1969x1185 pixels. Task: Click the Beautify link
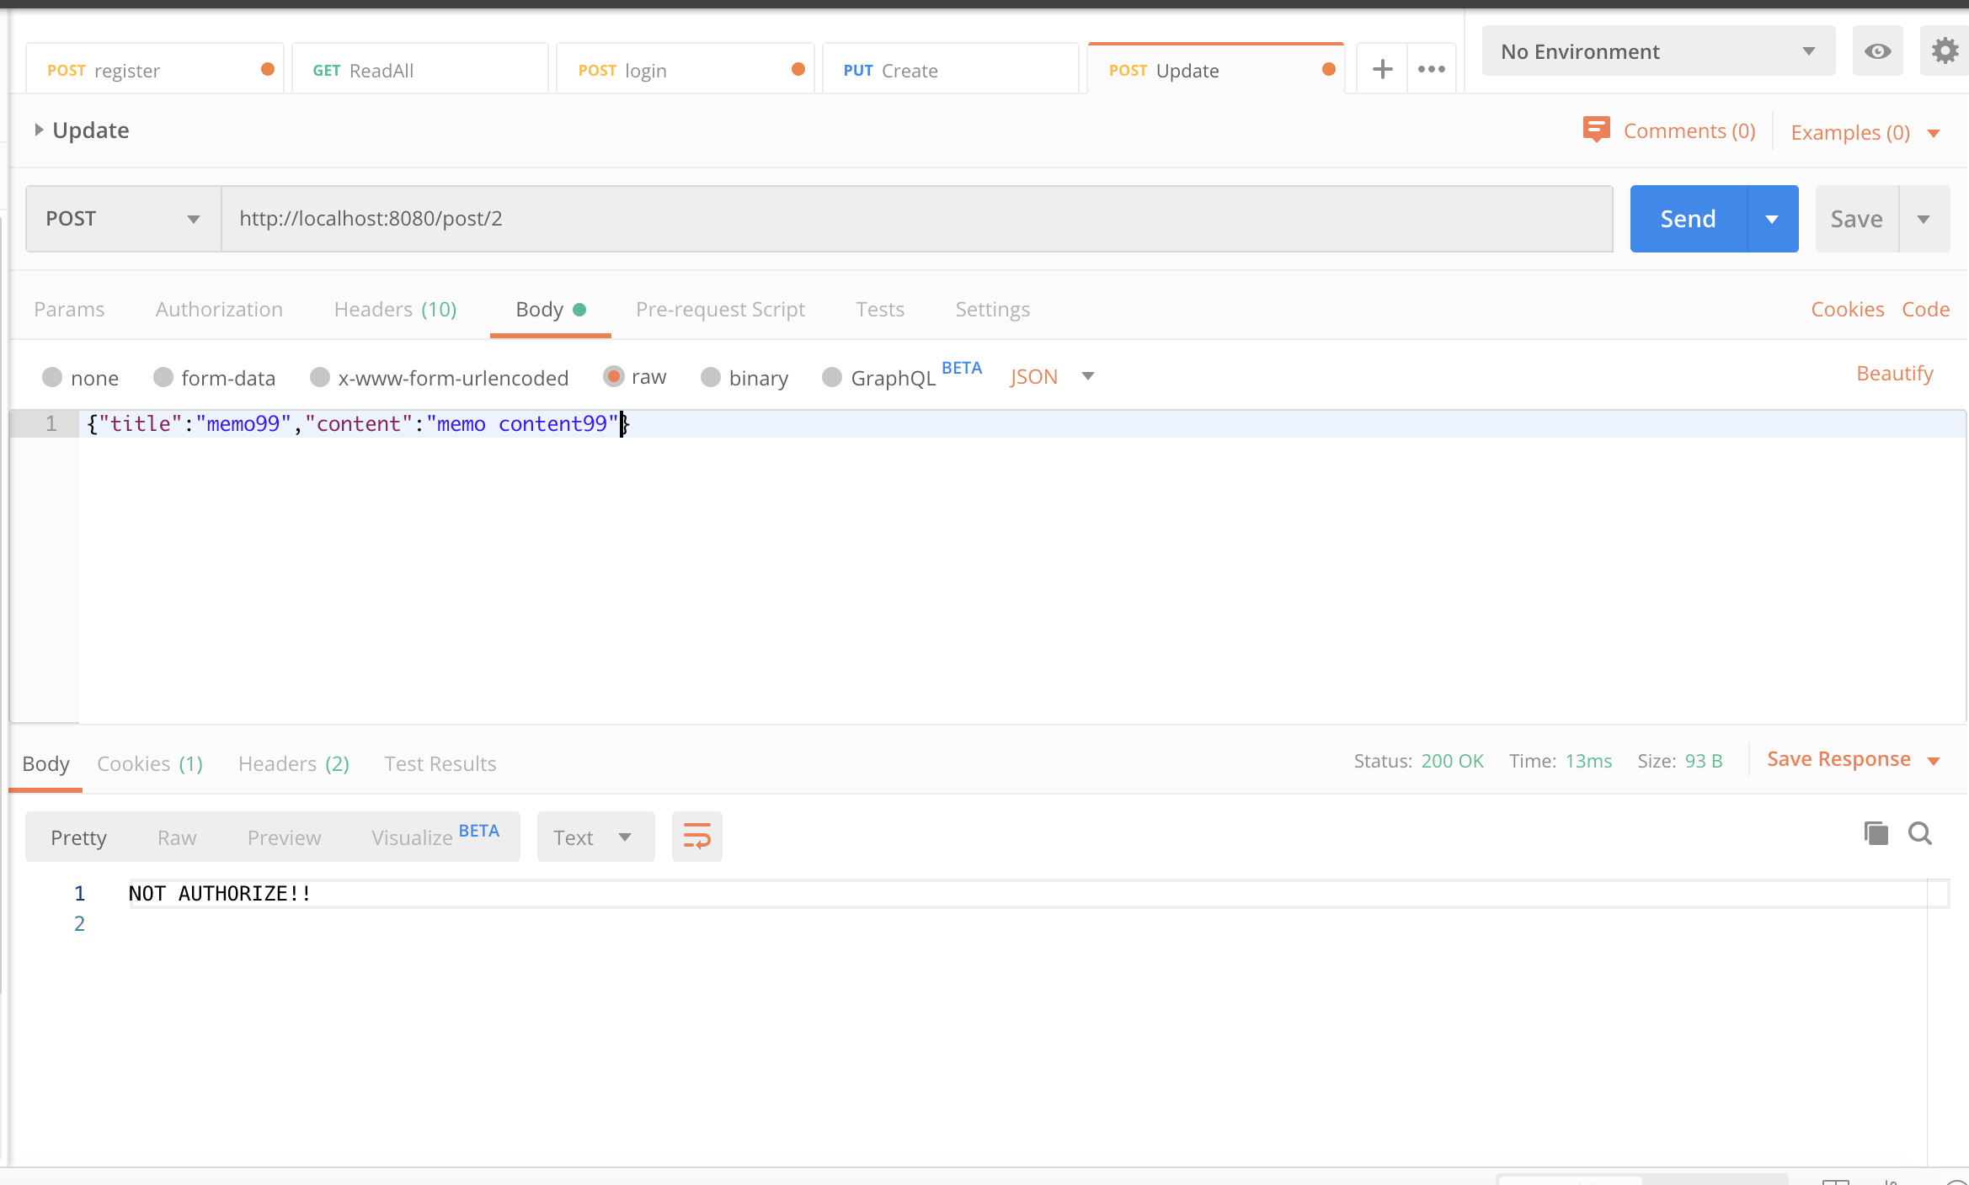[1894, 374]
